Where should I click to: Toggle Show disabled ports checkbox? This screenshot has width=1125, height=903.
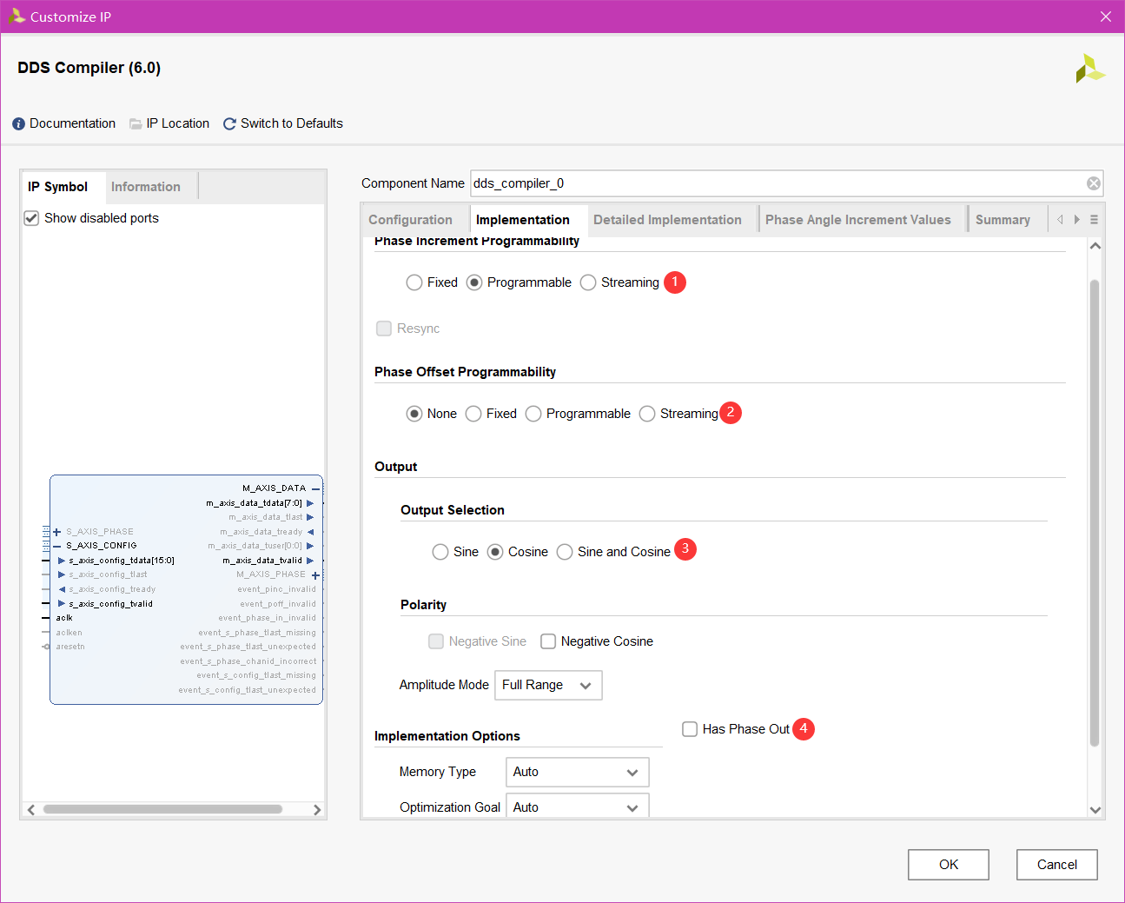coord(31,218)
